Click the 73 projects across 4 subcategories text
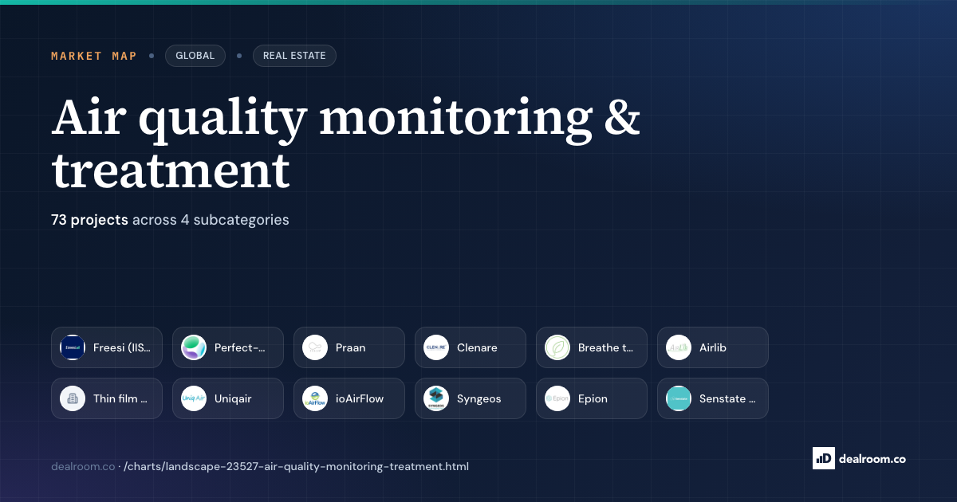The width and height of the screenshot is (957, 502). click(170, 219)
